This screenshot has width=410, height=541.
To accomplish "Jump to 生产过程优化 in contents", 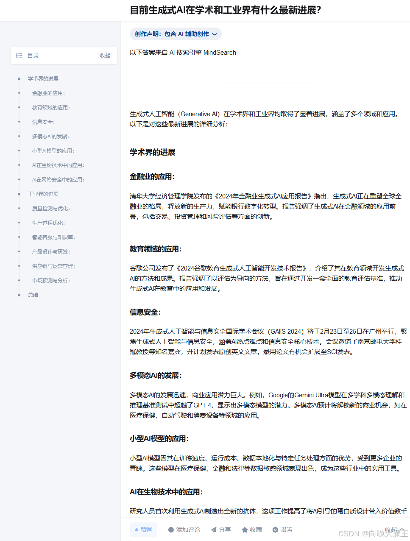I will tap(48, 223).
